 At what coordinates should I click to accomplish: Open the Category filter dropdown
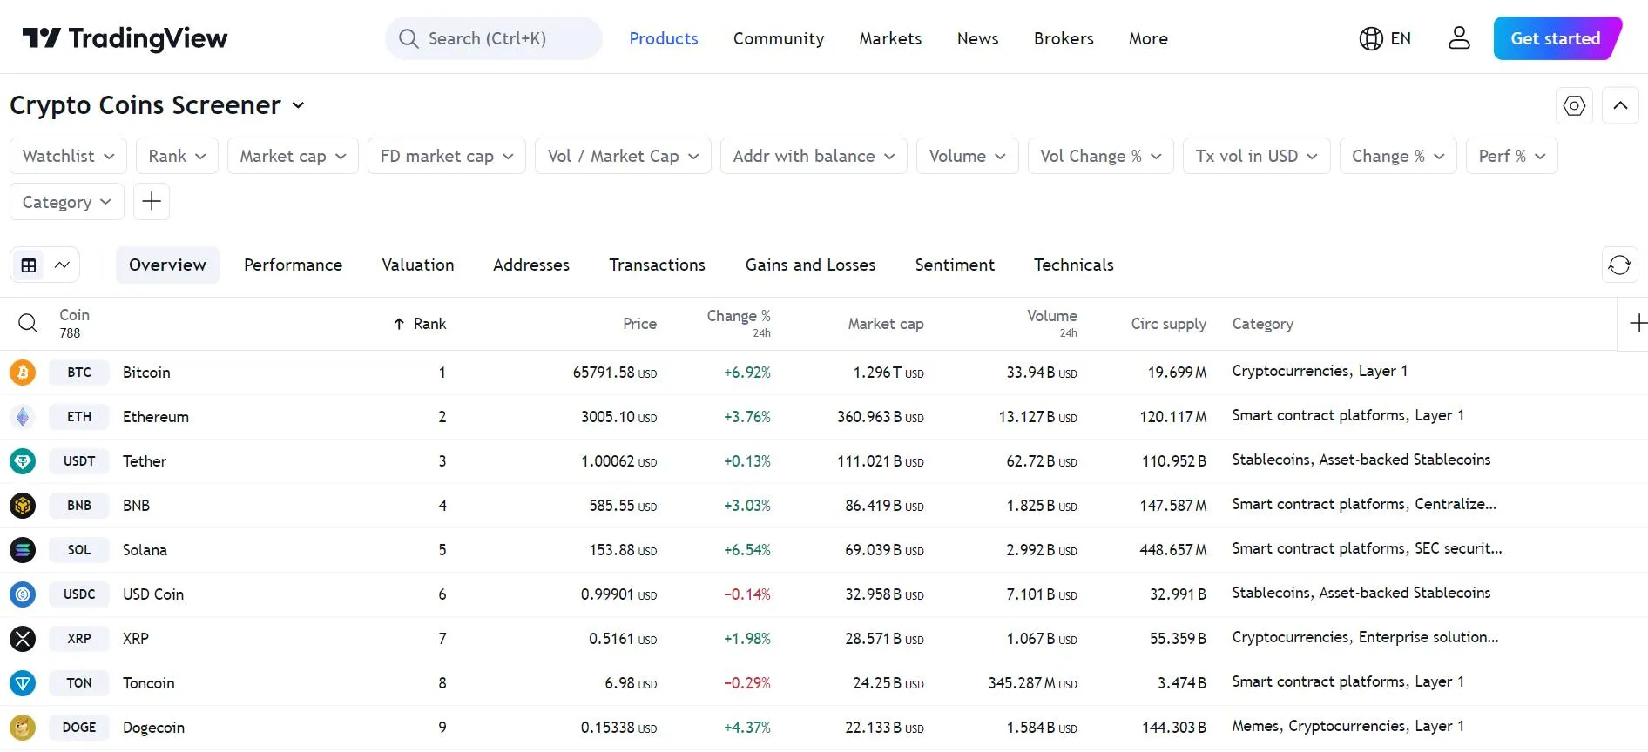[x=67, y=202]
